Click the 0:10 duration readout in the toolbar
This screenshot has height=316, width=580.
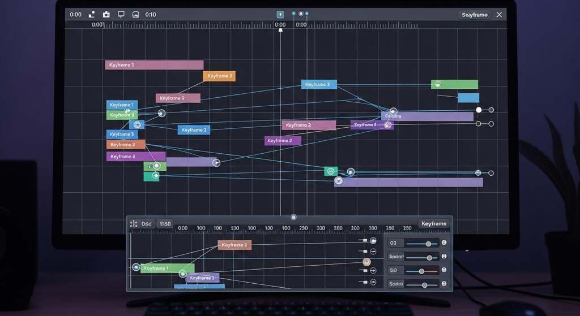pyautogui.click(x=151, y=14)
